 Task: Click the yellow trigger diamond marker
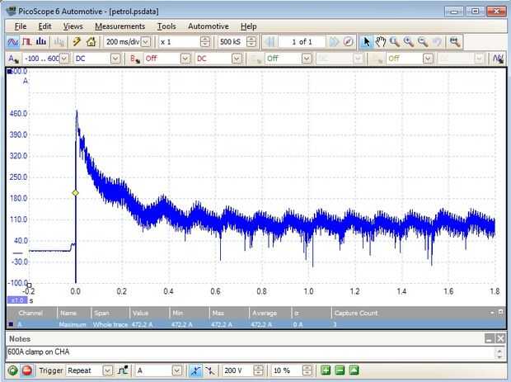pyautogui.click(x=75, y=193)
